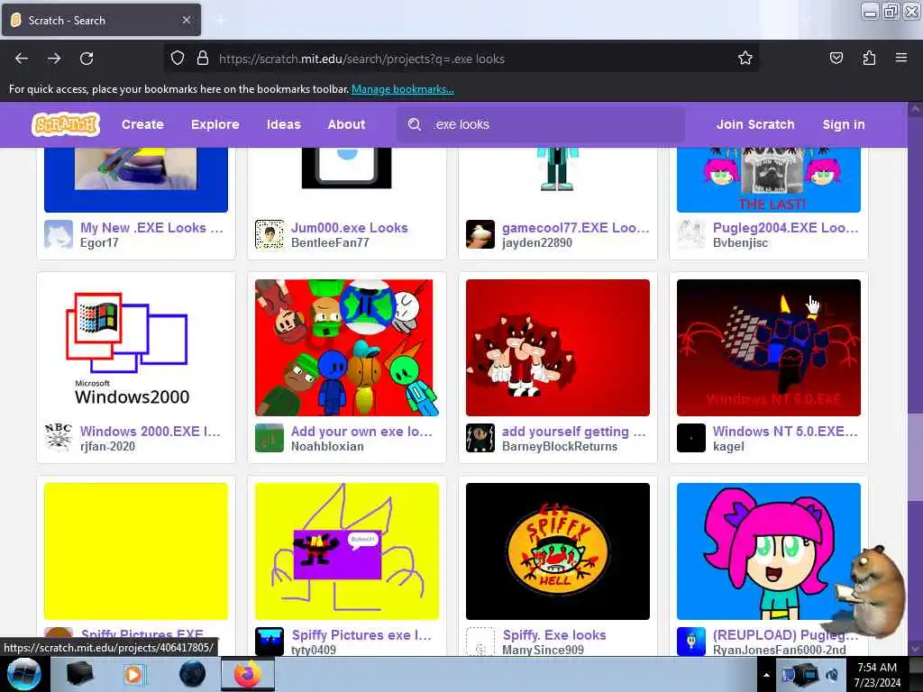Viewport: 923px width, 692px height.
Task: Click RyanJonesFan6000-2nd's user avatar
Action: [x=691, y=642]
